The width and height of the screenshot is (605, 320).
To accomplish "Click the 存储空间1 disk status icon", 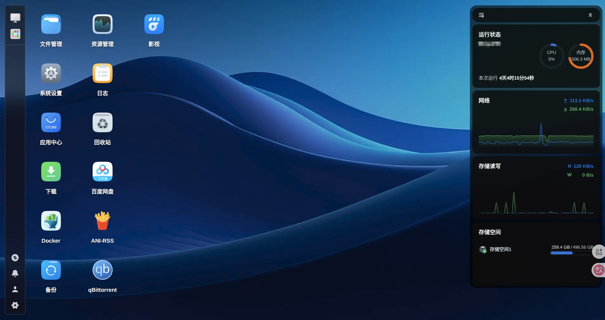I will coord(483,250).
